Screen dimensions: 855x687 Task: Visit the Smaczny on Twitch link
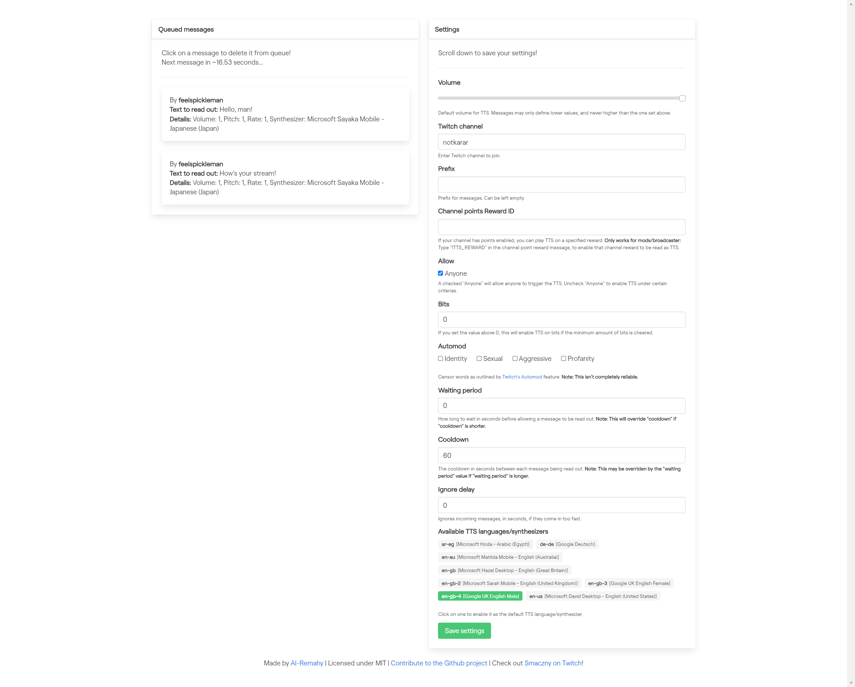[x=553, y=663]
